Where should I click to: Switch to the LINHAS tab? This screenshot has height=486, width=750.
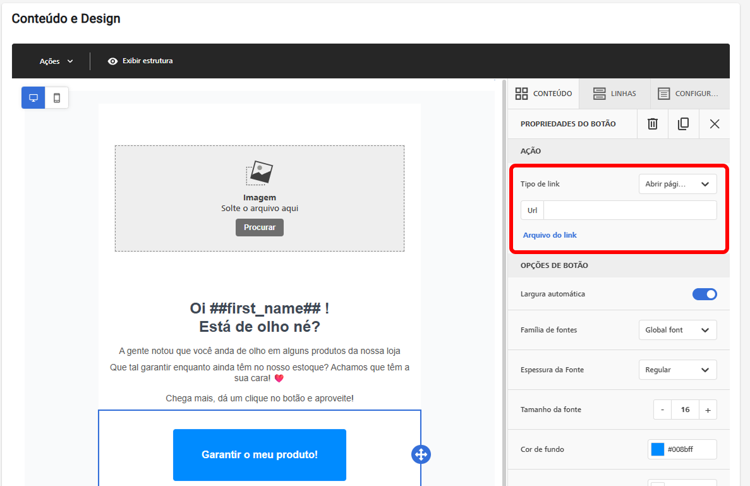tap(615, 94)
